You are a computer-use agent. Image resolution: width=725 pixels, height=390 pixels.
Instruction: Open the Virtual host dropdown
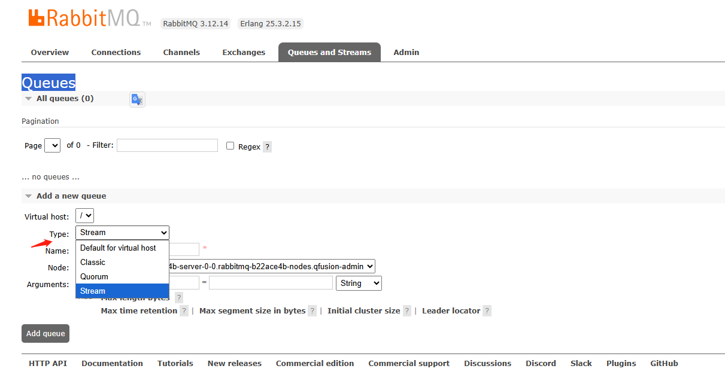coord(85,216)
